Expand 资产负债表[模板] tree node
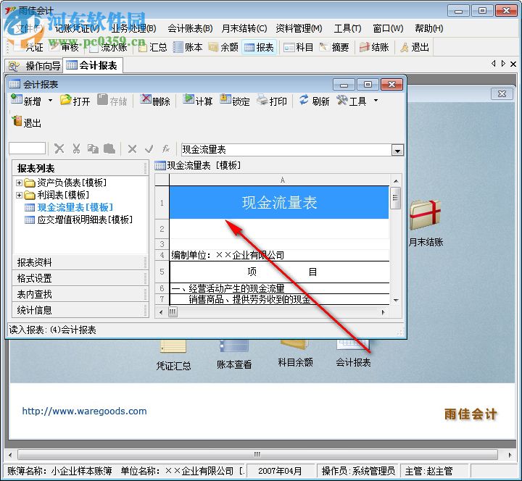Screen dimensions: 522x481 click(19, 183)
